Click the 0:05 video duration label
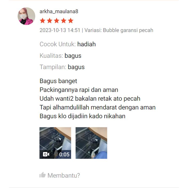 pos(64,154)
